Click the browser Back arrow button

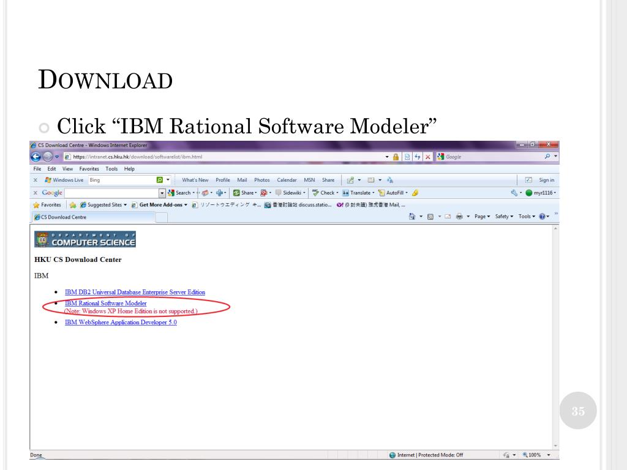click(x=36, y=157)
